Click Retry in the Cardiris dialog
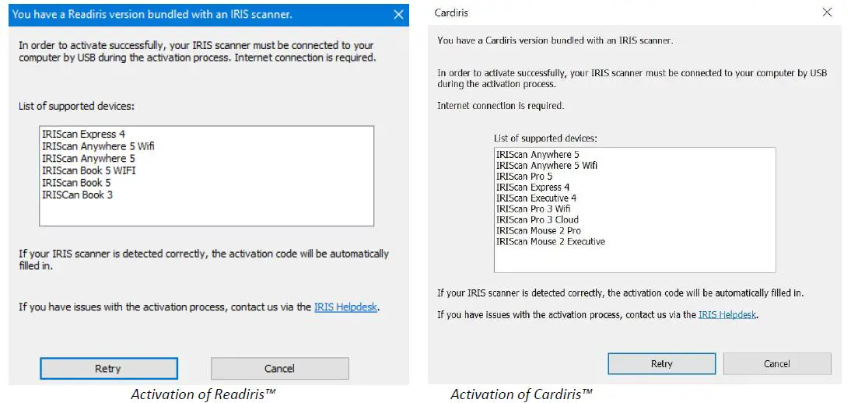 [x=661, y=363]
